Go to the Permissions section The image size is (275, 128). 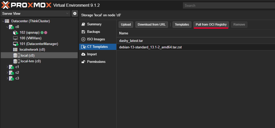(x=96, y=62)
